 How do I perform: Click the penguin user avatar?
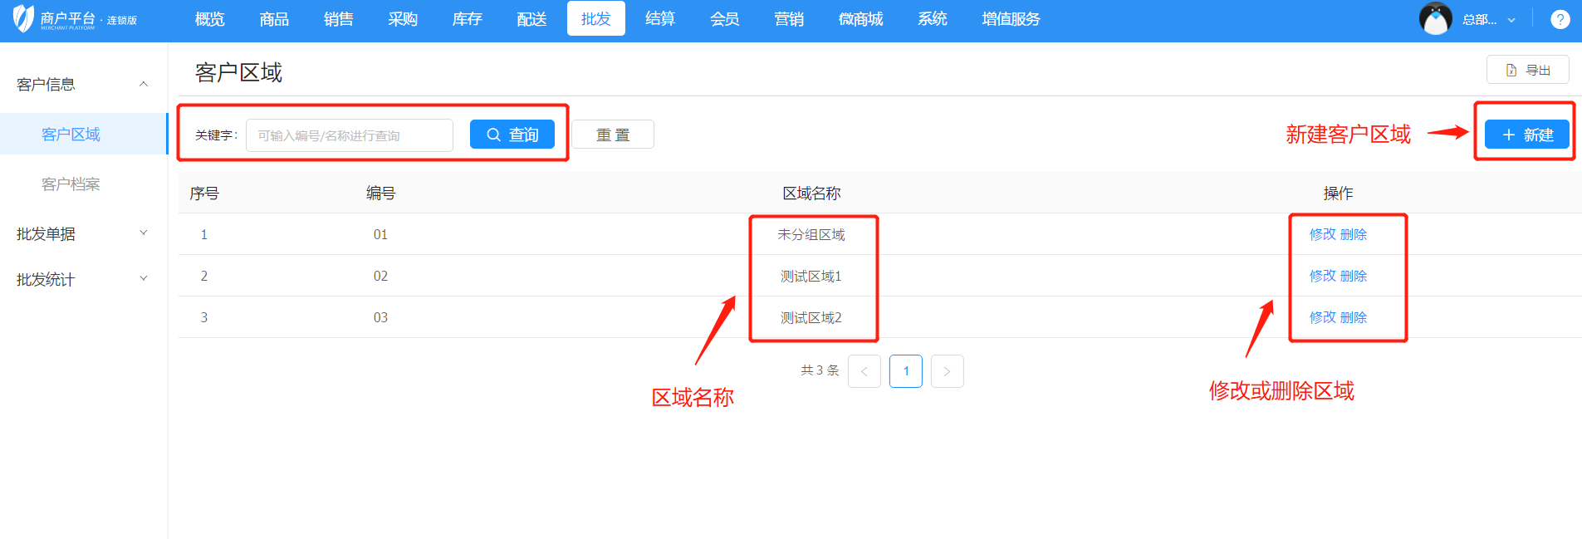(1435, 19)
